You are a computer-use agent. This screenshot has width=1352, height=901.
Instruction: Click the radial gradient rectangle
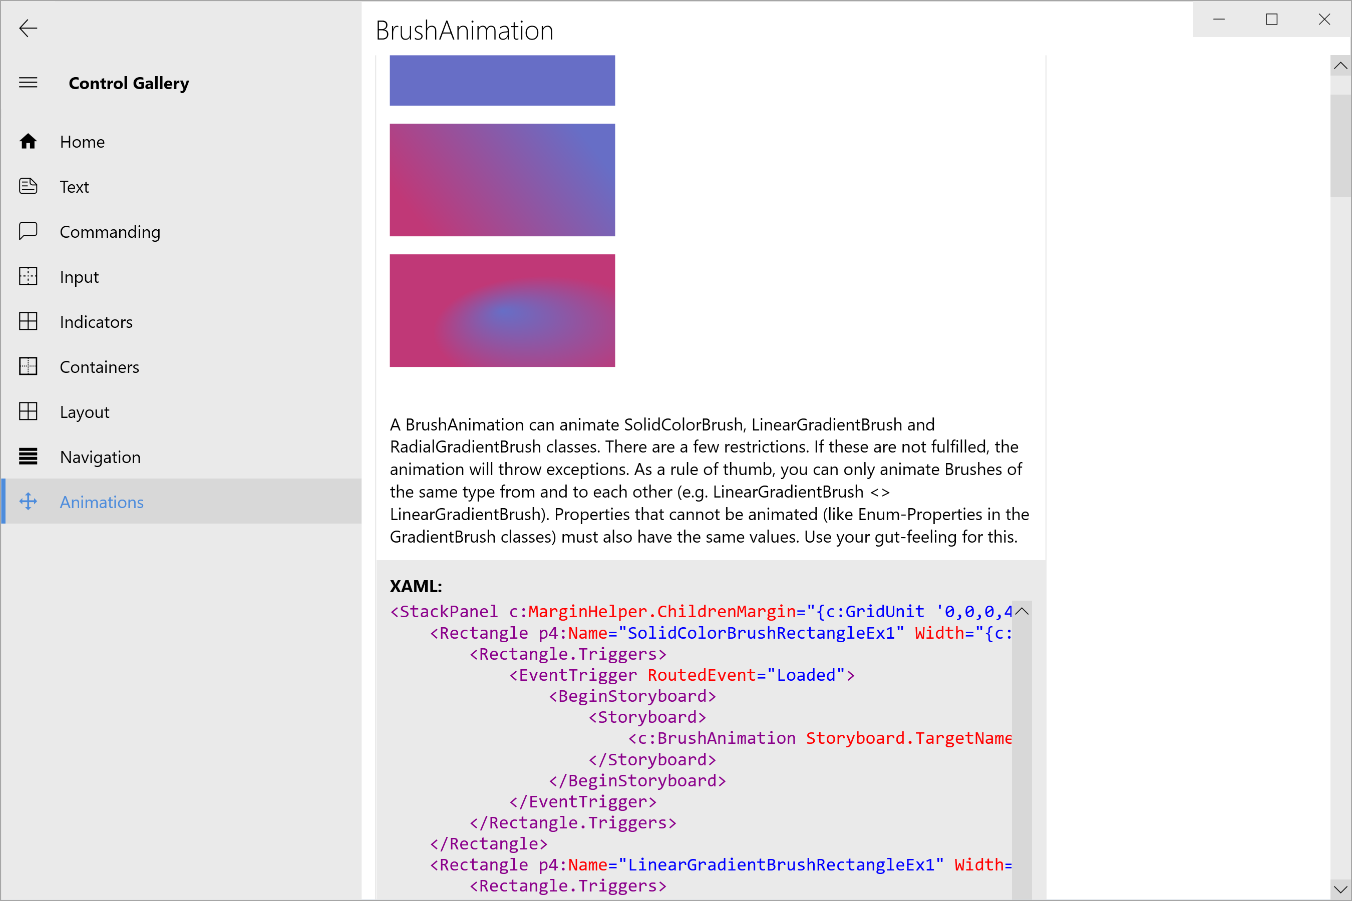(502, 310)
